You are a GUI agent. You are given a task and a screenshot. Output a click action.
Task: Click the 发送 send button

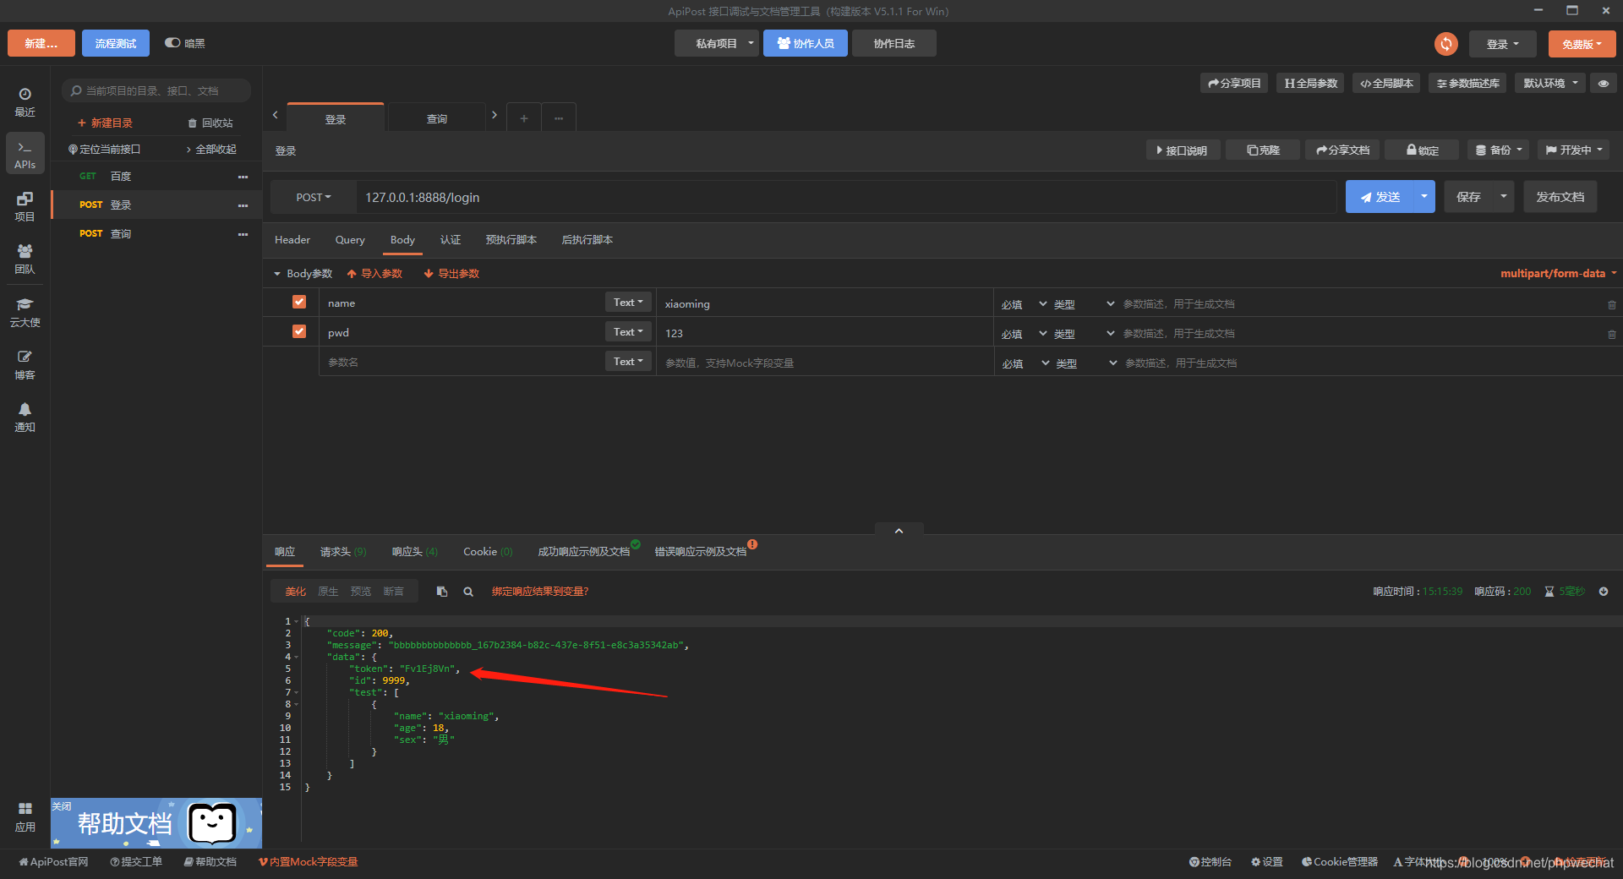[1380, 197]
